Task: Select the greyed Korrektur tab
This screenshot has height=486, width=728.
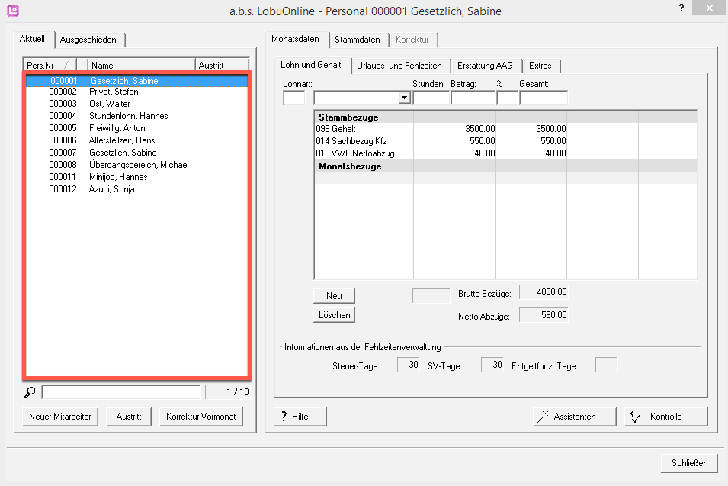Action: click(x=412, y=40)
